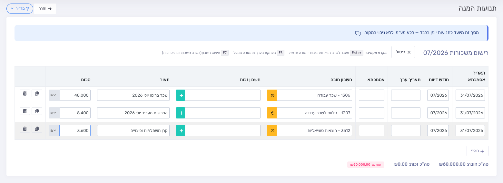503x183 pixels.
Task: Click description field קרן השתלמות ופיצויים
Action: [x=133, y=131]
